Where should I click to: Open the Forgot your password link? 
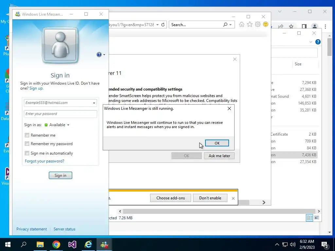44,161
